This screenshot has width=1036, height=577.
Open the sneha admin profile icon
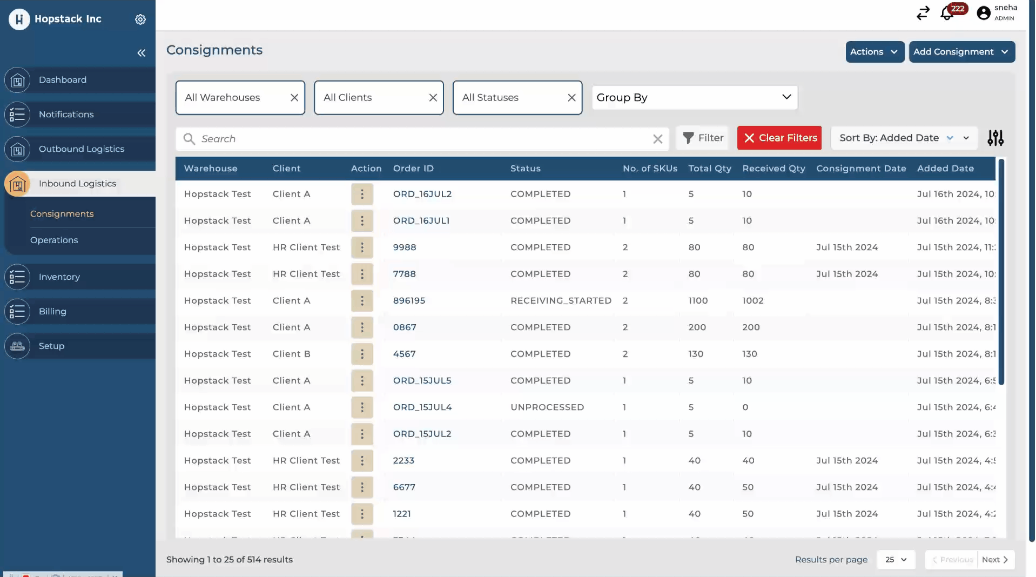click(x=984, y=13)
